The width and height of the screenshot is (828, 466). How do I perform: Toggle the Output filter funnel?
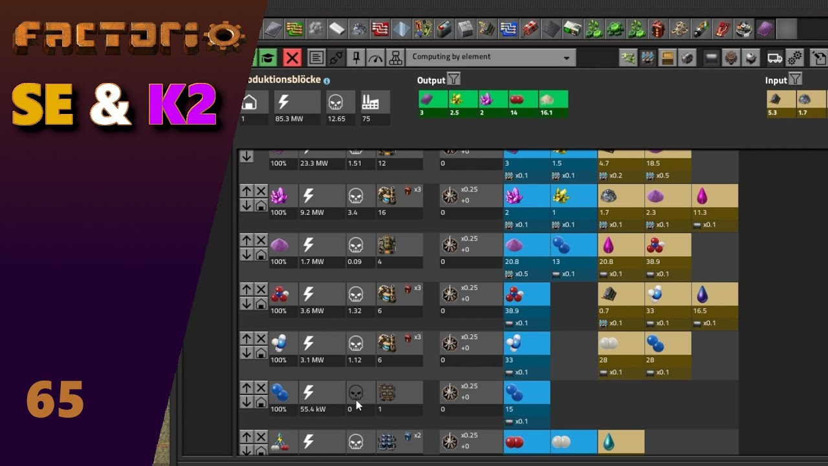454,80
